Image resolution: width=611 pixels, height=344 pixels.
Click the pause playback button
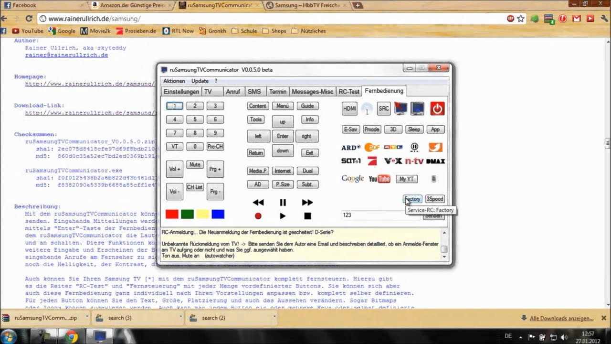point(283,203)
